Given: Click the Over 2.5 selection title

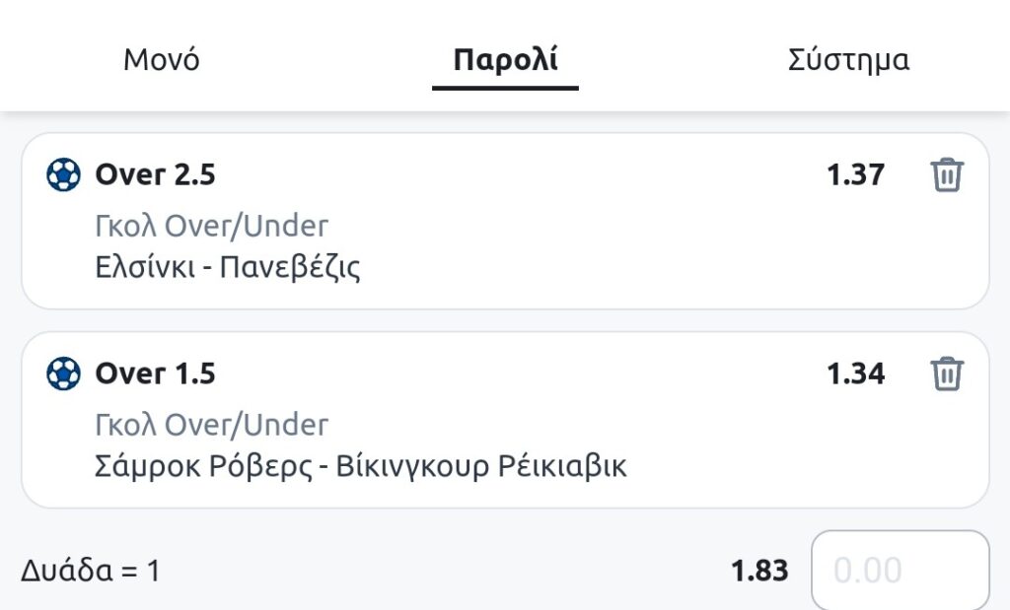Looking at the screenshot, I should pyautogui.click(x=155, y=175).
